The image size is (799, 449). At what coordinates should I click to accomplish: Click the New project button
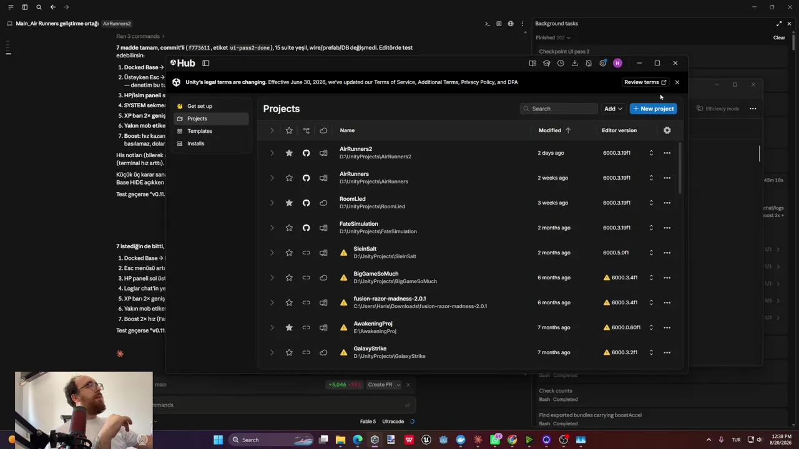(654, 109)
